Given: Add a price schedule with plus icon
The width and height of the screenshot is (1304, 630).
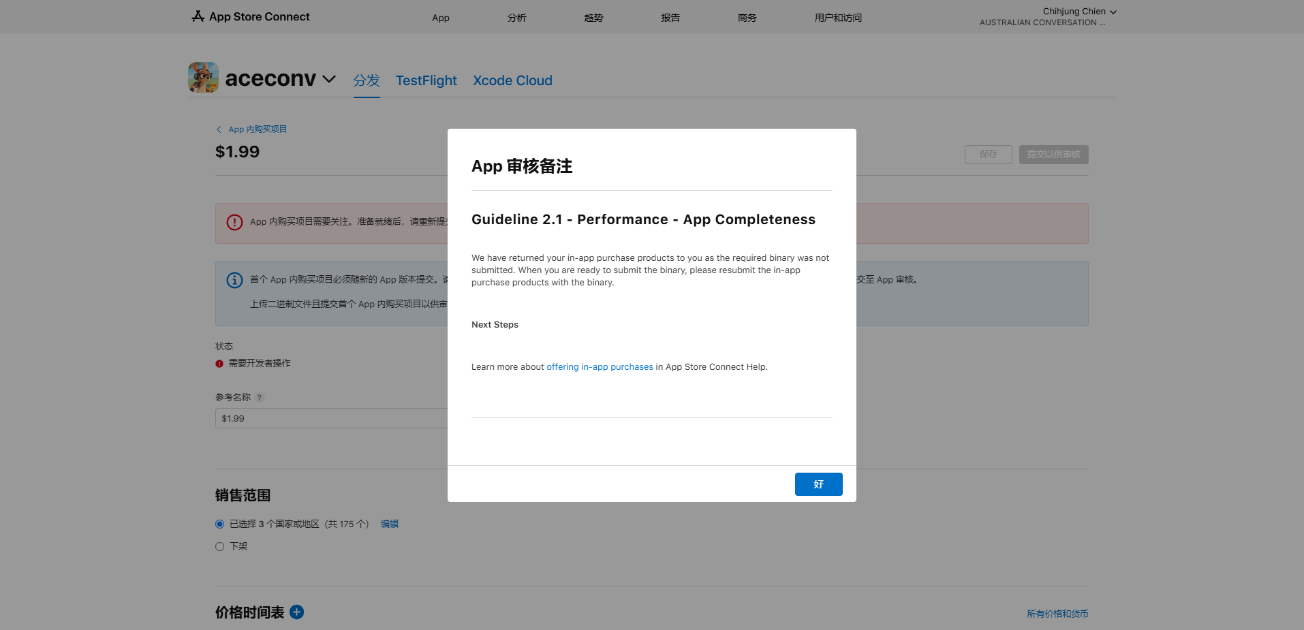Looking at the screenshot, I should pos(297,612).
